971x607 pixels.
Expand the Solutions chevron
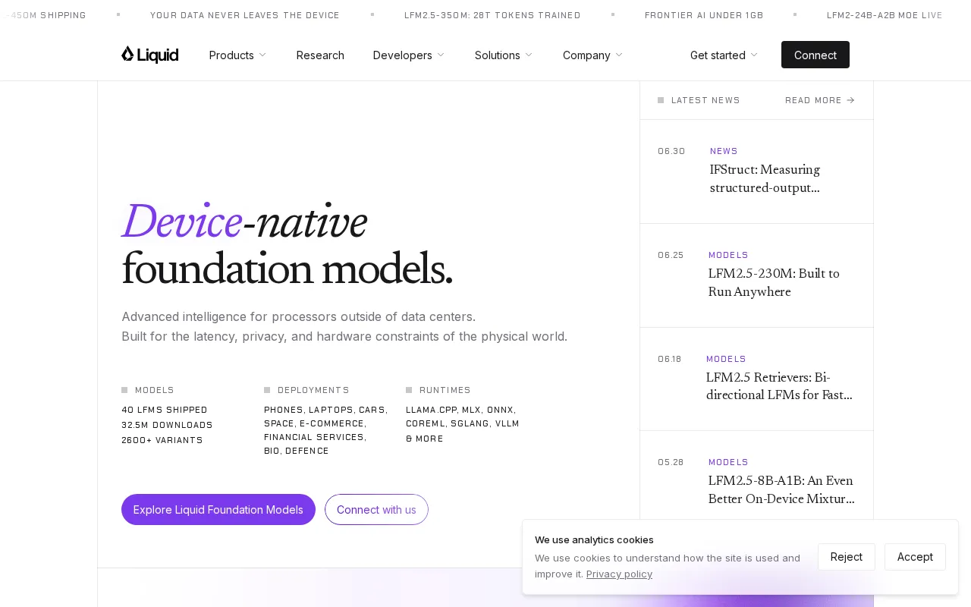[529, 55]
